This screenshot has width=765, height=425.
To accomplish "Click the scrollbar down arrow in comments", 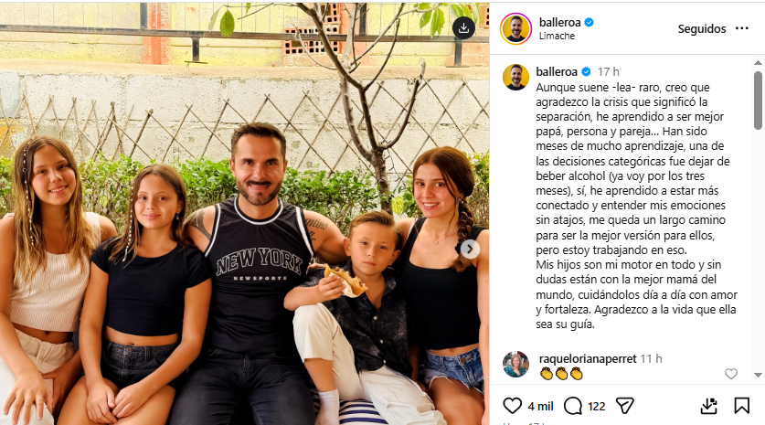I will [758, 375].
